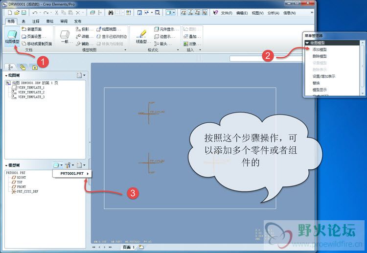367x253 pixels.
Task: Open the 文件(F) menu
Action: pyautogui.click(x=227, y=13)
